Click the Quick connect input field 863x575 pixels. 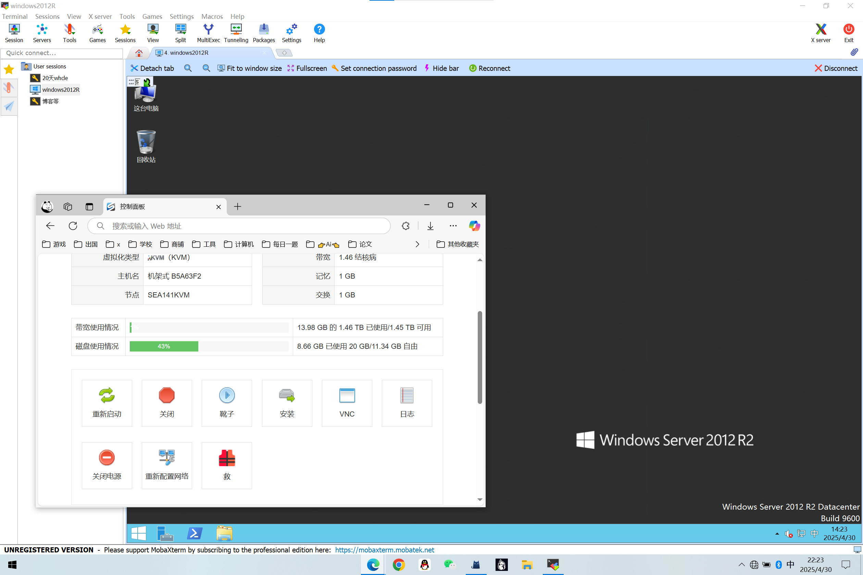[x=62, y=53]
